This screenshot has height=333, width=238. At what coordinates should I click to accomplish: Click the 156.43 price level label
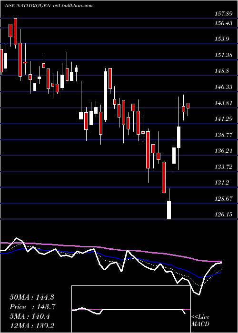(x=224, y=23)
